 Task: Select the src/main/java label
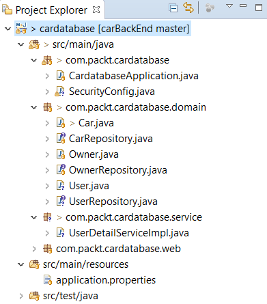tap(83, 44)
